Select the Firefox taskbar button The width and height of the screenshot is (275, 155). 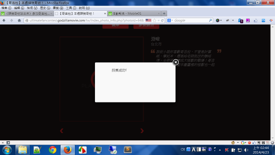[x=67, y=150]
